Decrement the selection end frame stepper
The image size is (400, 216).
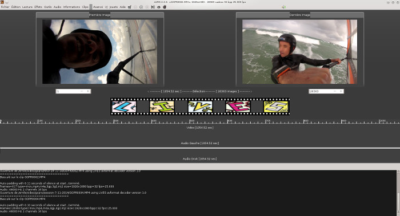click(x=335, y=91)
